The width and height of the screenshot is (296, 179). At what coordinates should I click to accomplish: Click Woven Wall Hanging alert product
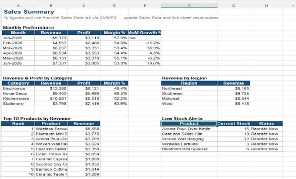coord(189,139)
